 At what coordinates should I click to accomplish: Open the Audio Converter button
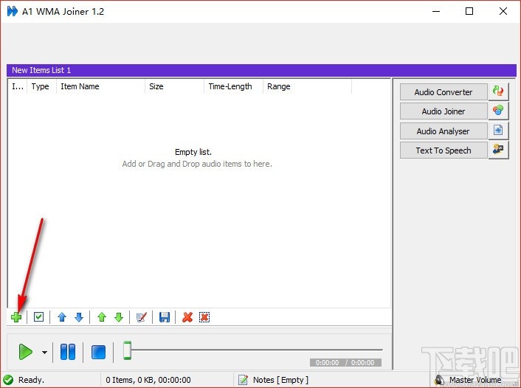(444, 92)
